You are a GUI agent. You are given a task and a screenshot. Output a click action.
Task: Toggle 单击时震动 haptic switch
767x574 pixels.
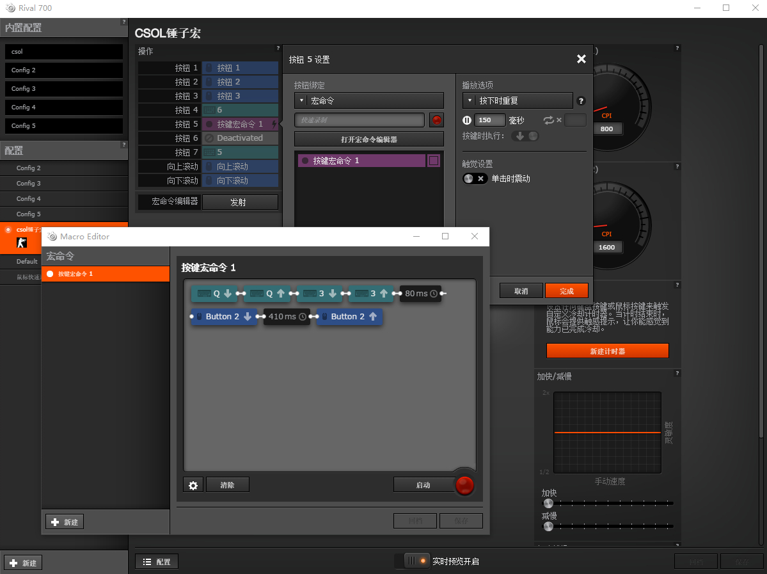475,179
